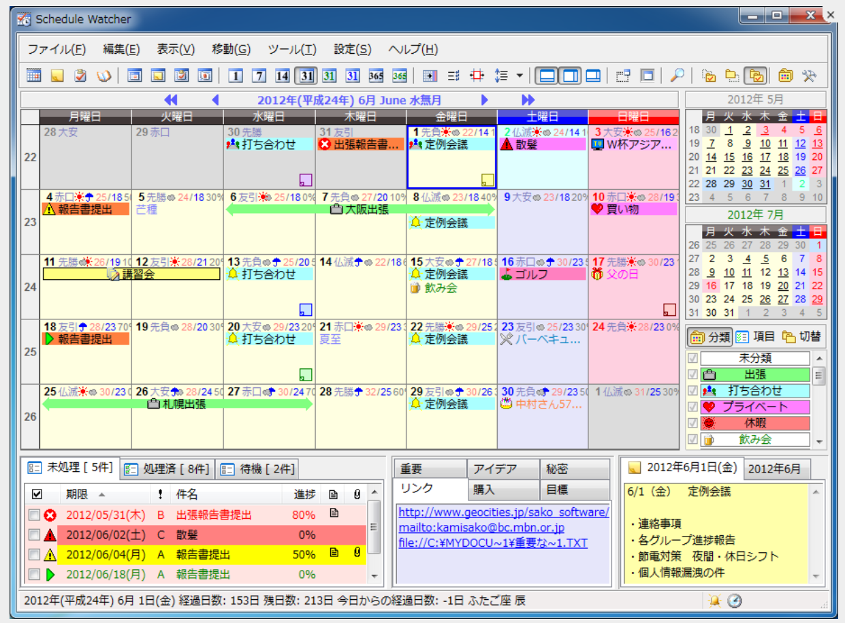Select the 講習会 event on June 11
Viewport: 845px width, 623px height.
click(131, 274)
